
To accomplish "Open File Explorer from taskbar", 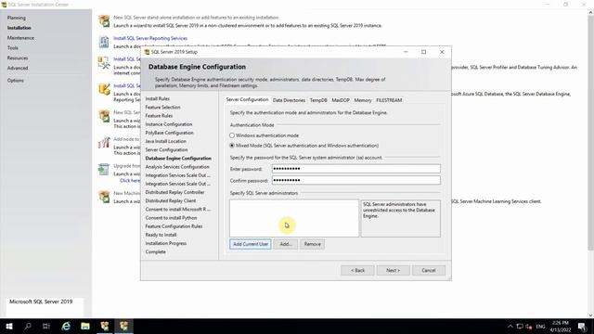I will (85, 326).
